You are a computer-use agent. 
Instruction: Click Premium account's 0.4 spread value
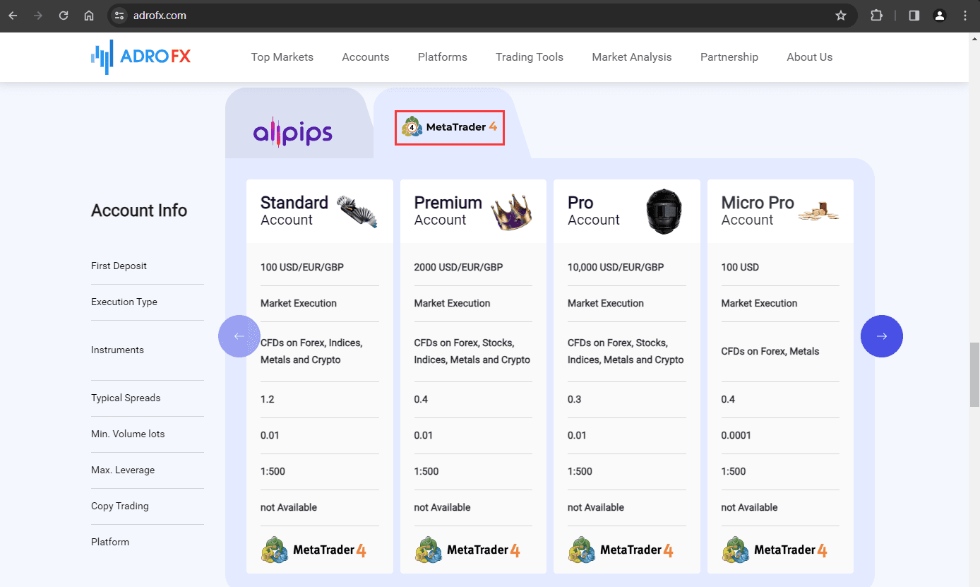coord(422,399)
